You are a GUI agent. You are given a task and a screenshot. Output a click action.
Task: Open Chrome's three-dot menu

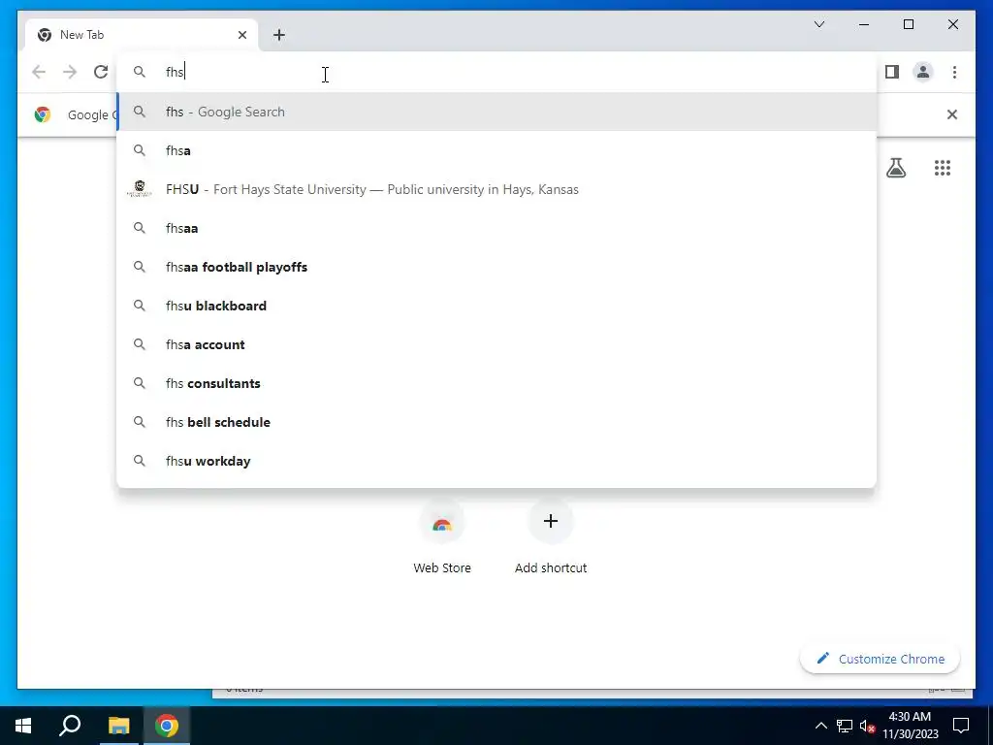point(954,72)
